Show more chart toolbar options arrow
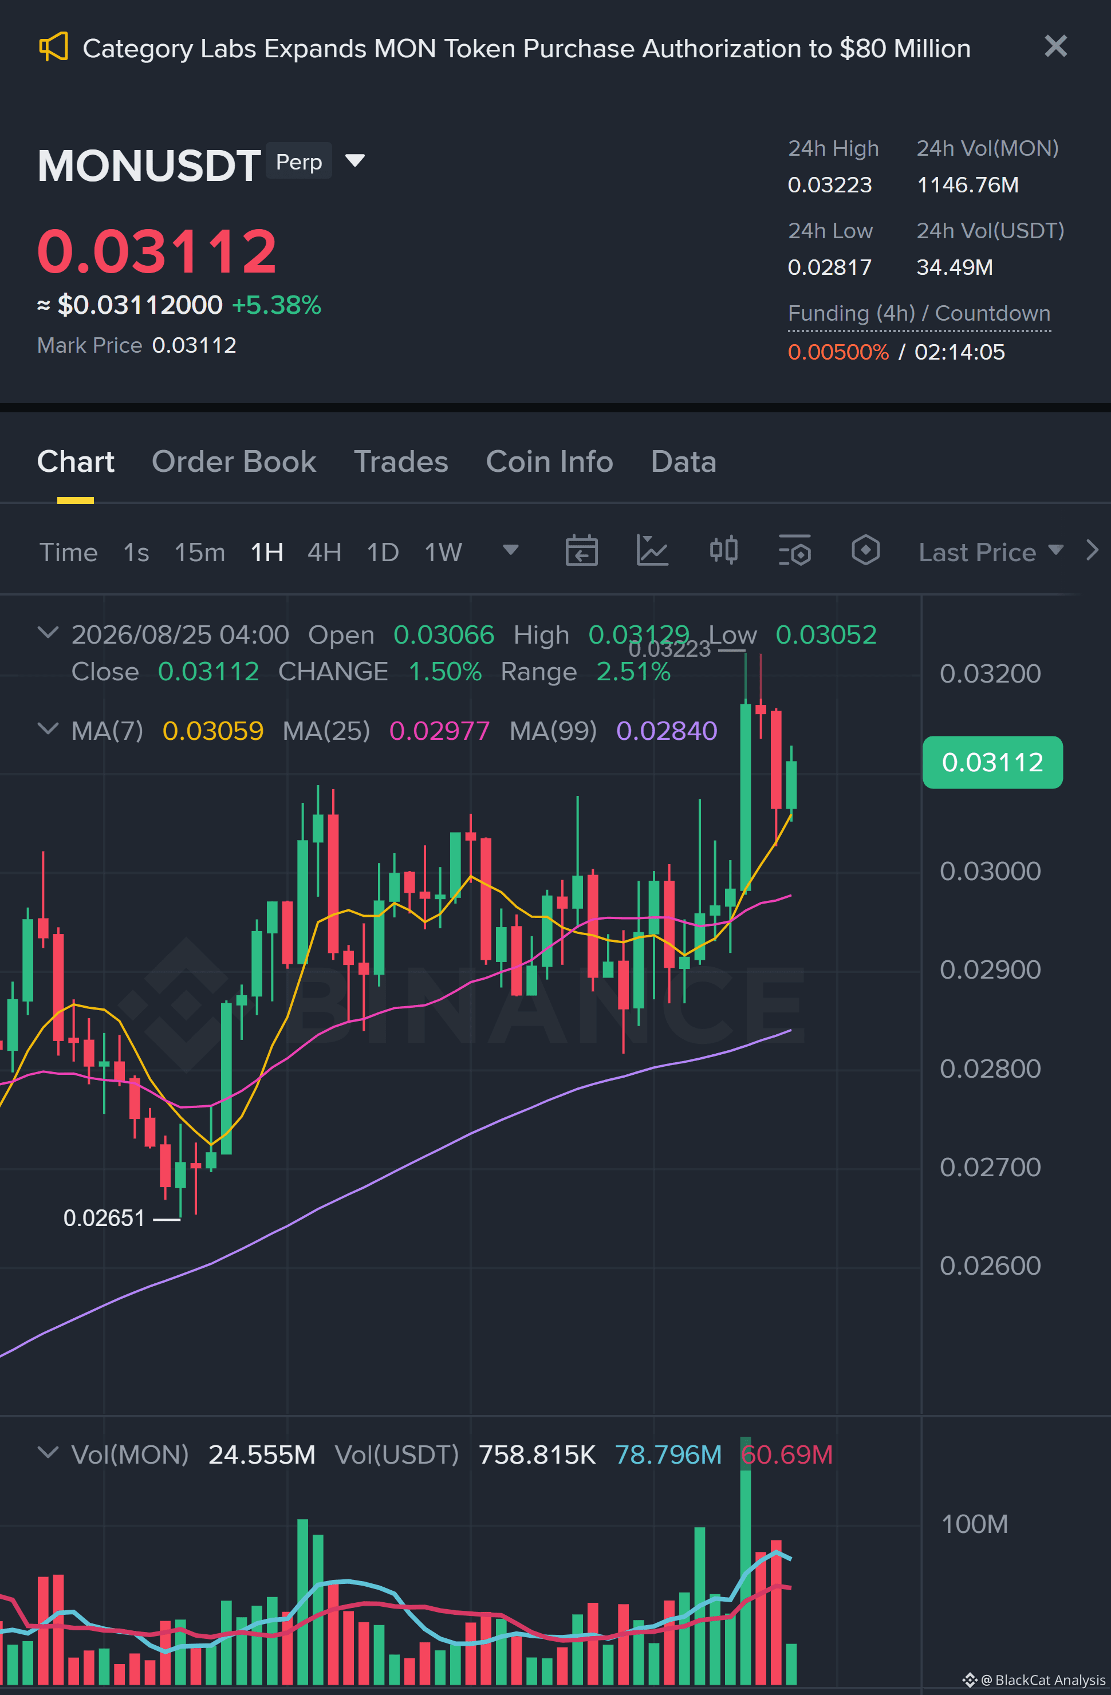 [x=1092, y=550]
